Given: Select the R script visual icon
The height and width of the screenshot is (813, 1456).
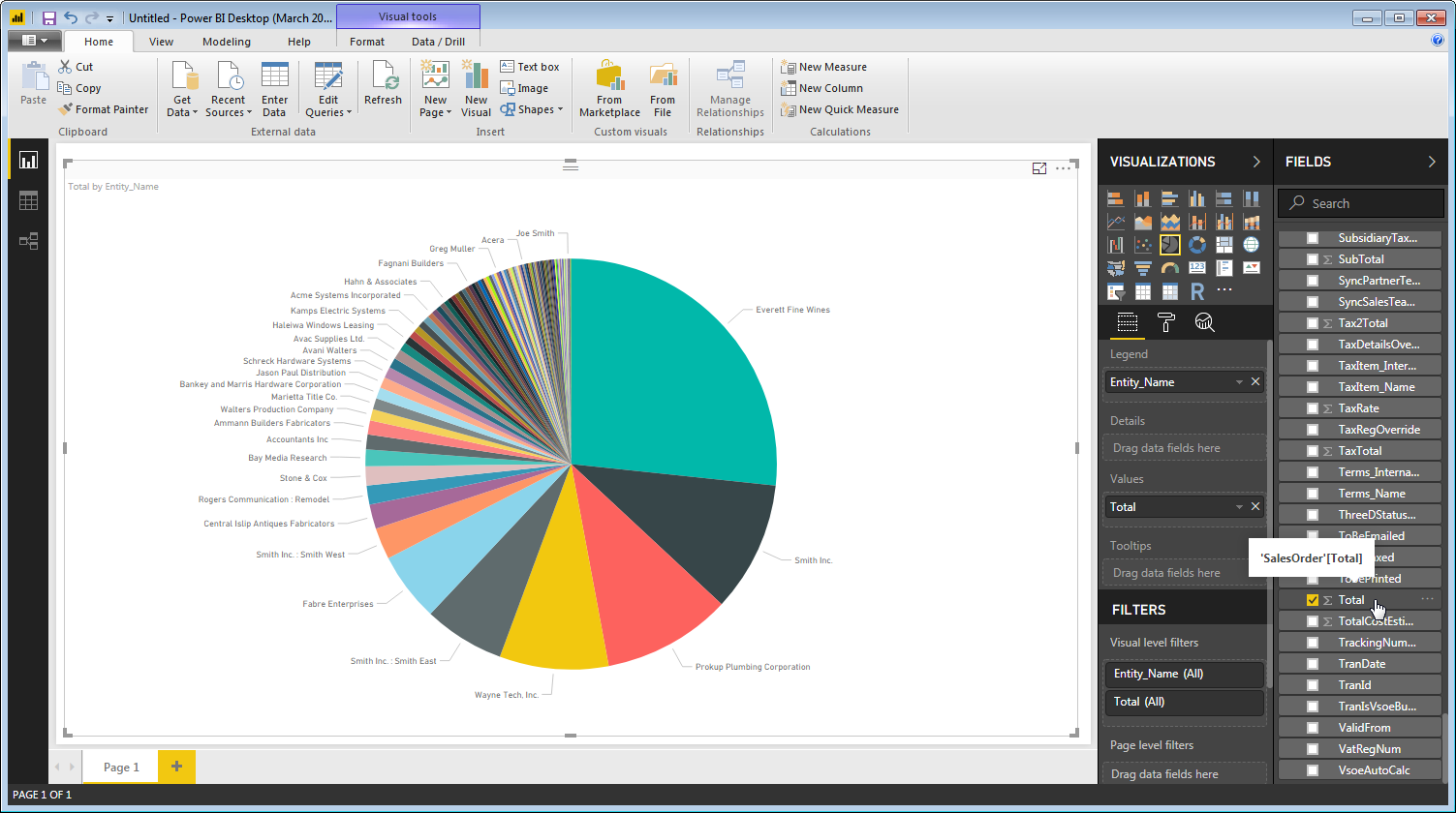Looking at the screenshot, I should pos(1197,291).
